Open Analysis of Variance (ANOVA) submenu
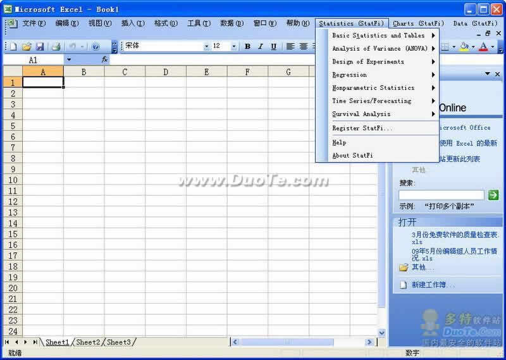The width and height of the screenshot is (506, 360). 383,49
